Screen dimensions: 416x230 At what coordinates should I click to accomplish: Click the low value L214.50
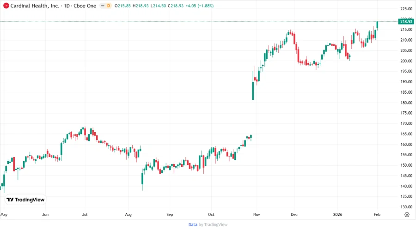pos(158,6)
